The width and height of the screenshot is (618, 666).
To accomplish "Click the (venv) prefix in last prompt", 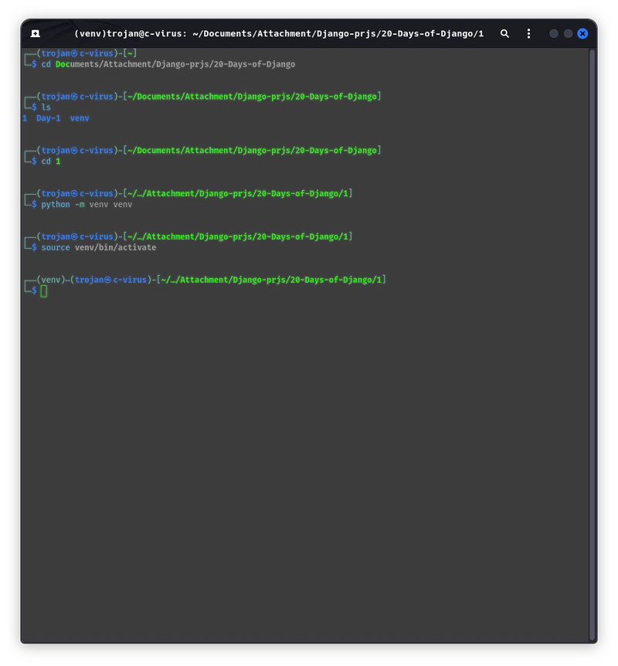I will (x=50, y=280).
